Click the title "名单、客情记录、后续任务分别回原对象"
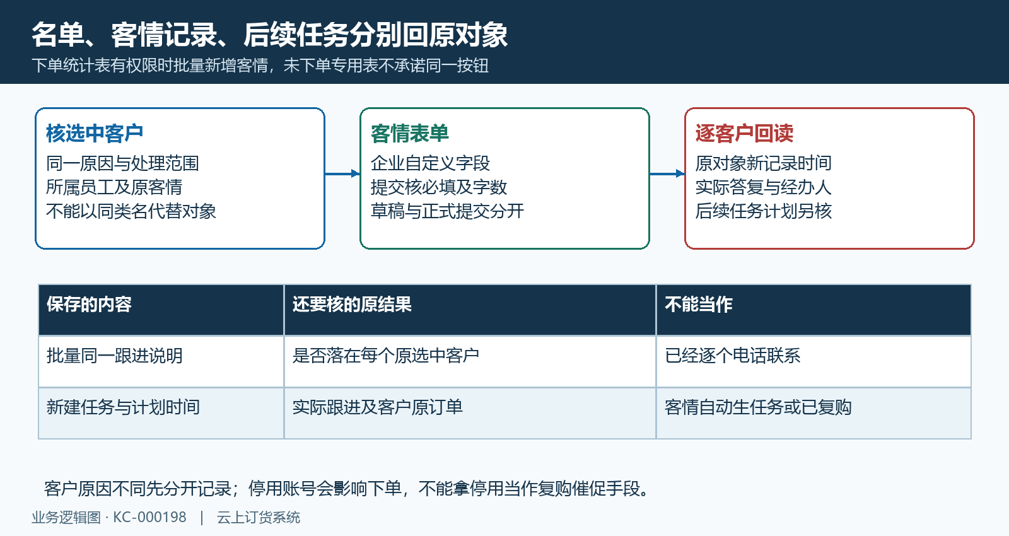1009x536 pixels. [x=269, y=35]
